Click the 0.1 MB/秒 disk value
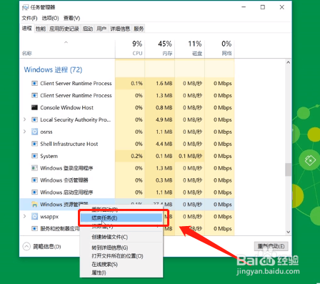The width and height of the screenshot is (320, 284). point(190,156)
